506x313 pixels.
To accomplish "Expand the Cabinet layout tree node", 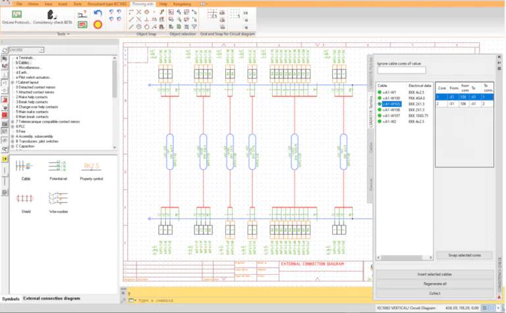I will click(x=13, y=81).
